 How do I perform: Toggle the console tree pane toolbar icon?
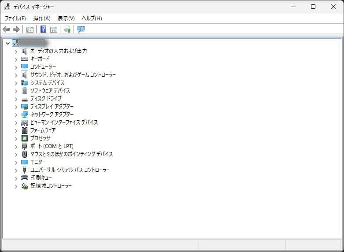30,29
